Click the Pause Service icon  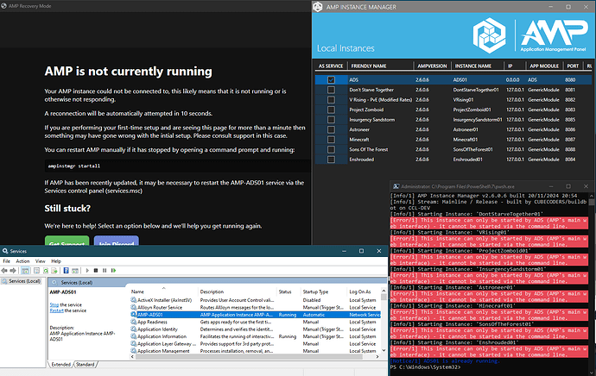pos(105,271)
